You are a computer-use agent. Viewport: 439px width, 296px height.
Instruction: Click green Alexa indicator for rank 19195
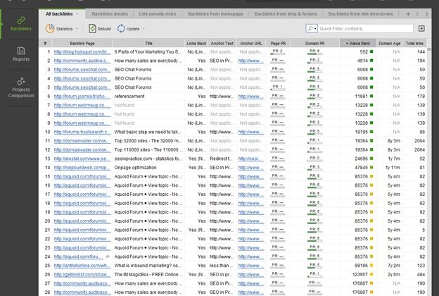click(x=371, y=132)
